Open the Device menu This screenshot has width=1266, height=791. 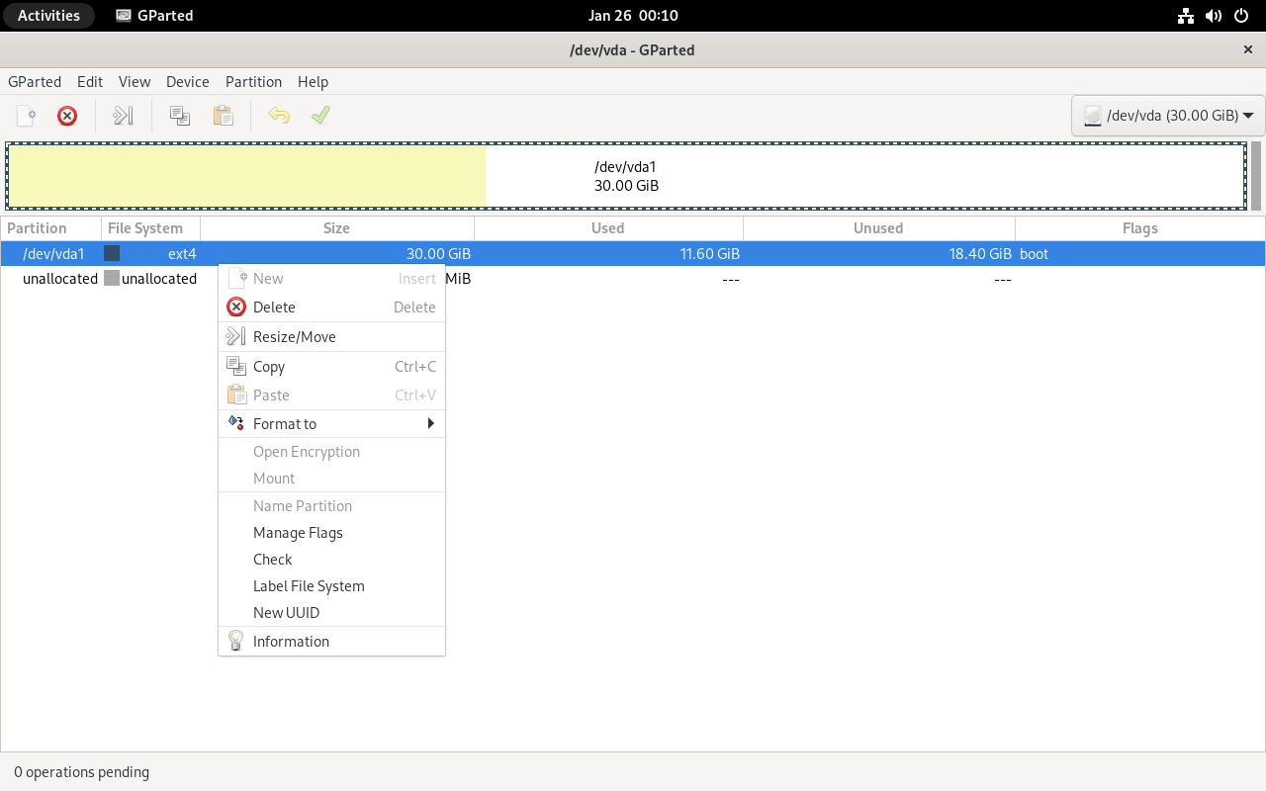(187, 82)
